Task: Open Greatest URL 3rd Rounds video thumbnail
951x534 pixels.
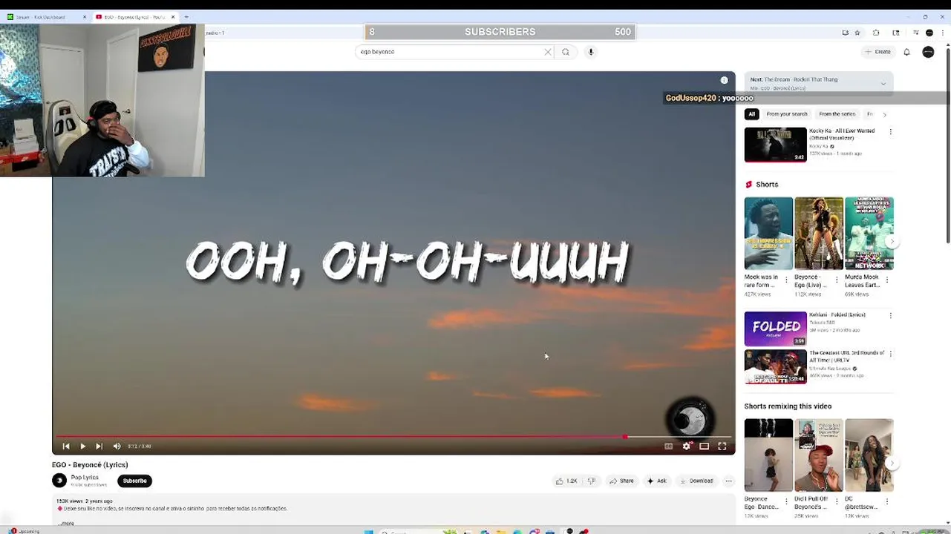Action: click(775, 367)
